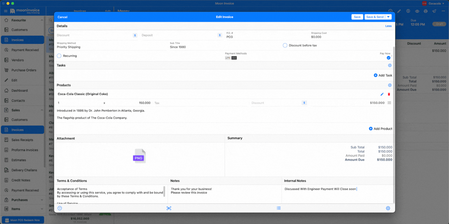449x224 pixels.
Task: Click the Terms & Conditions text scrollbar
Action: pyautogui.click(x=164, y=191)
